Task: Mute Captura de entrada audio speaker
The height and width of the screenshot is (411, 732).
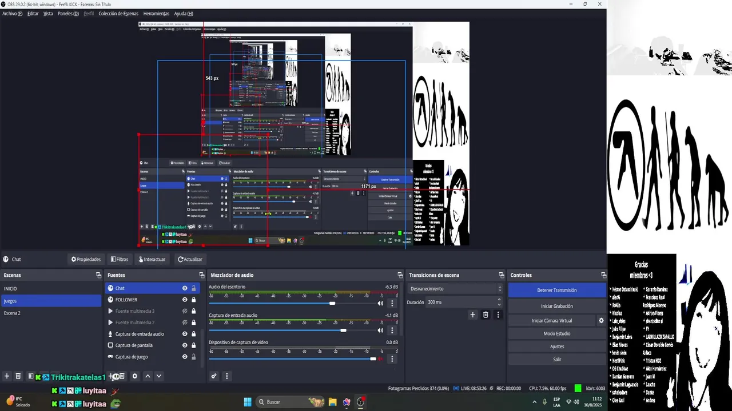Action: (380, 331)
